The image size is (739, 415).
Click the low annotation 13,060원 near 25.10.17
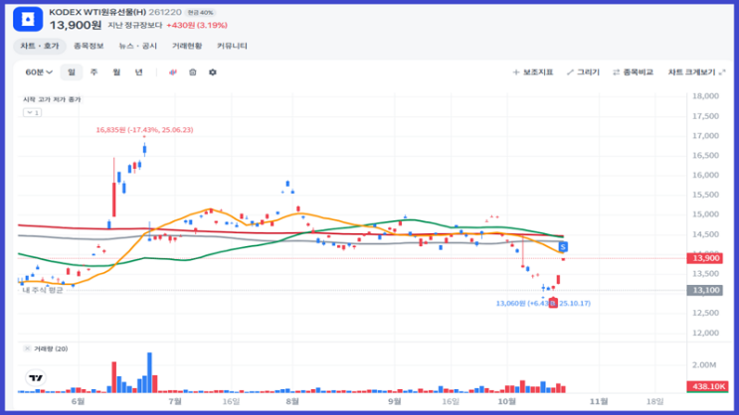tap(543, 304)
